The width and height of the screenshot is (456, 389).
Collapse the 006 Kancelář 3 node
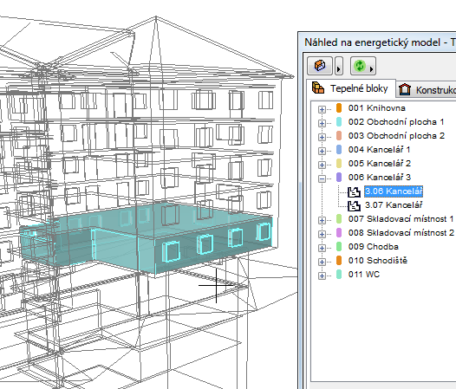pos(322,178)
